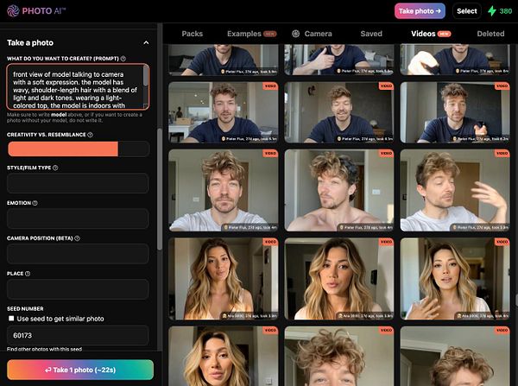The height and width of the screenshot is (386, 518).
Task: Click the Photo AI logo icon
Action: click(13, 11)
